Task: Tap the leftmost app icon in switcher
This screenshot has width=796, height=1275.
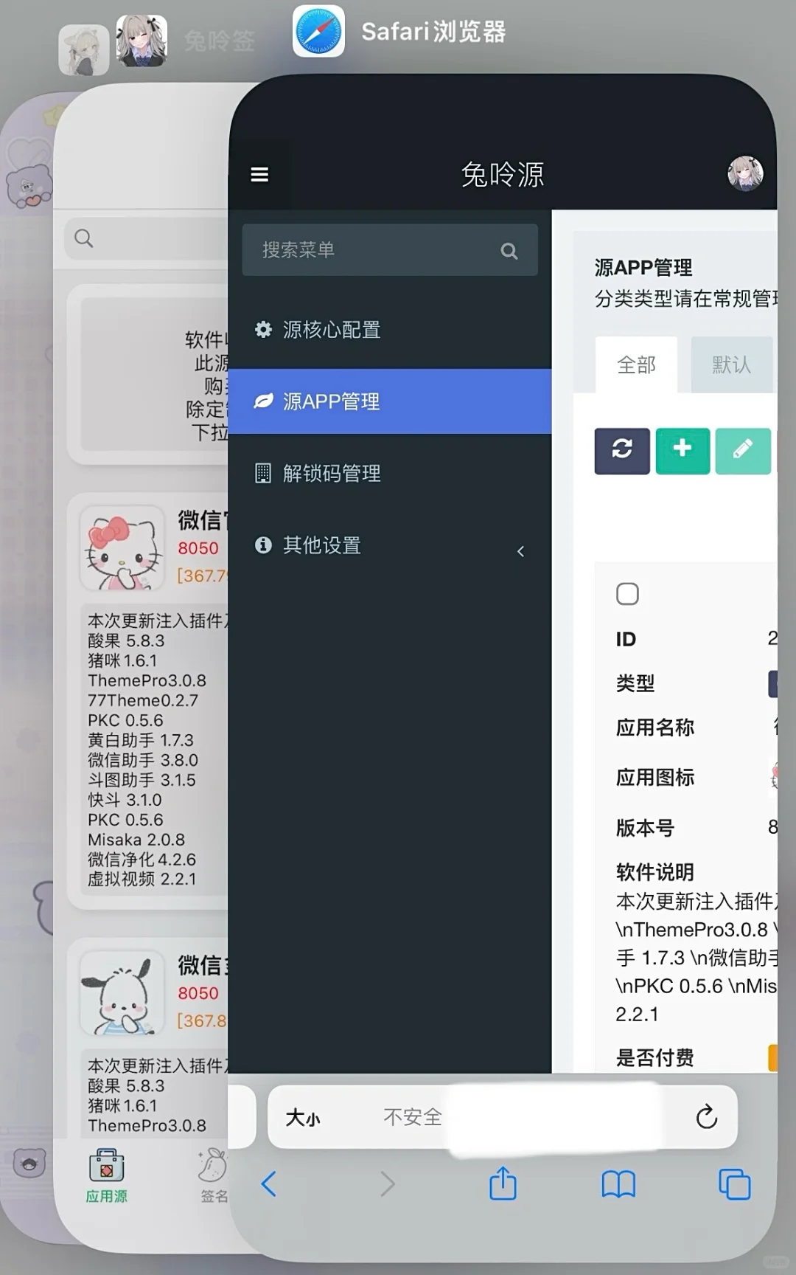Action: (83, 49)
